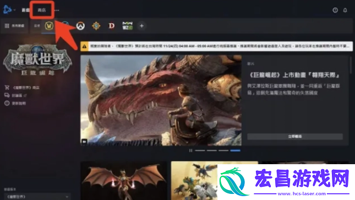Click the 魔獸世界 game logo

[37, 60]
